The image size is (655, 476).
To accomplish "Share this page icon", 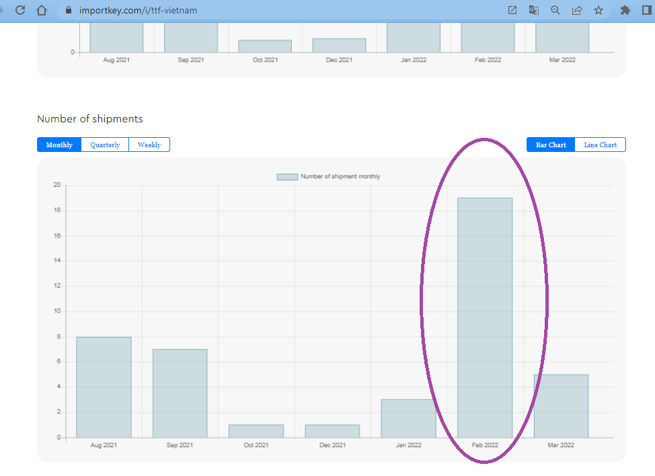I will point(577,10).
